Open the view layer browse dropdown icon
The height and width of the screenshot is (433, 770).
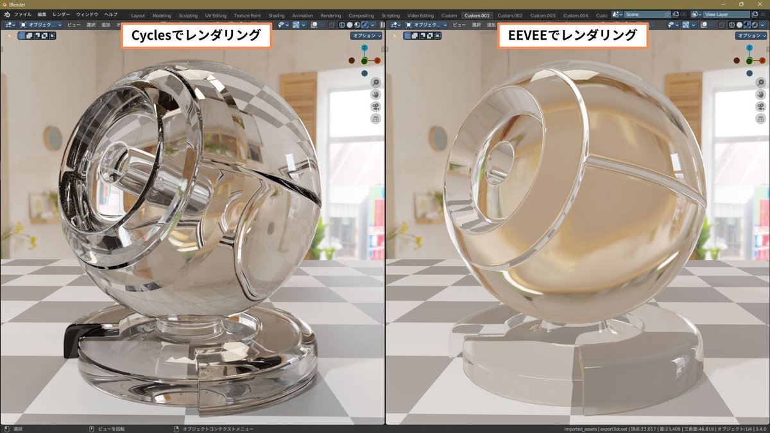coord(696,14)
